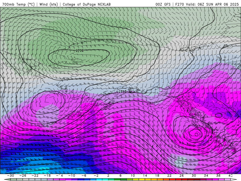Viewport: 241px width, 181px height.
Task: Click the "700mb Temp (°C)" title text
Action: coord(18,4)
